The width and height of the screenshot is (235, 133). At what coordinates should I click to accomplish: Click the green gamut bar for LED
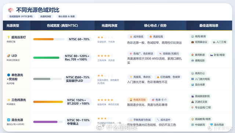point(46,58)
